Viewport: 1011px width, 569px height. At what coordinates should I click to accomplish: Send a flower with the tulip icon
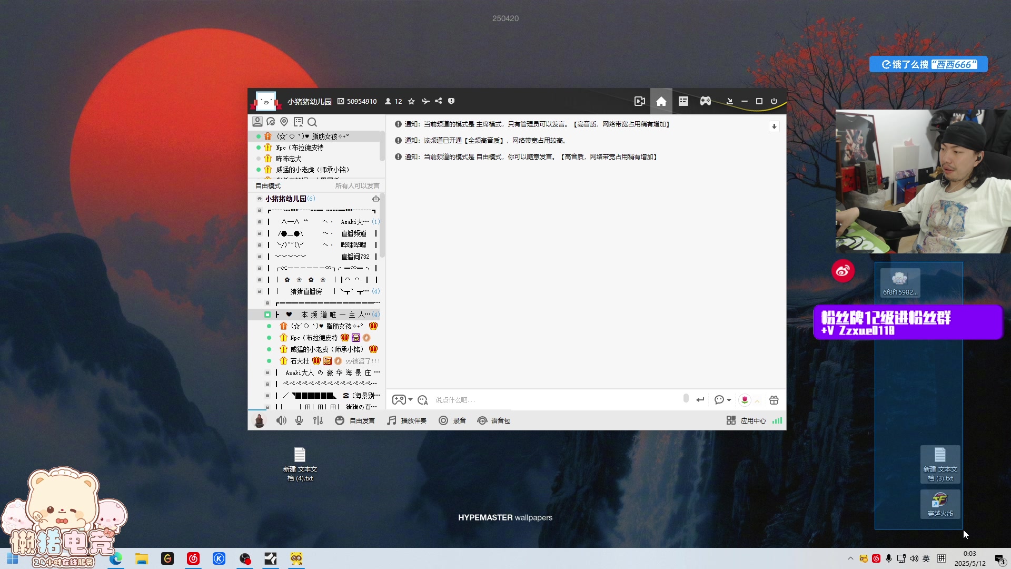[x=745, y=400]
